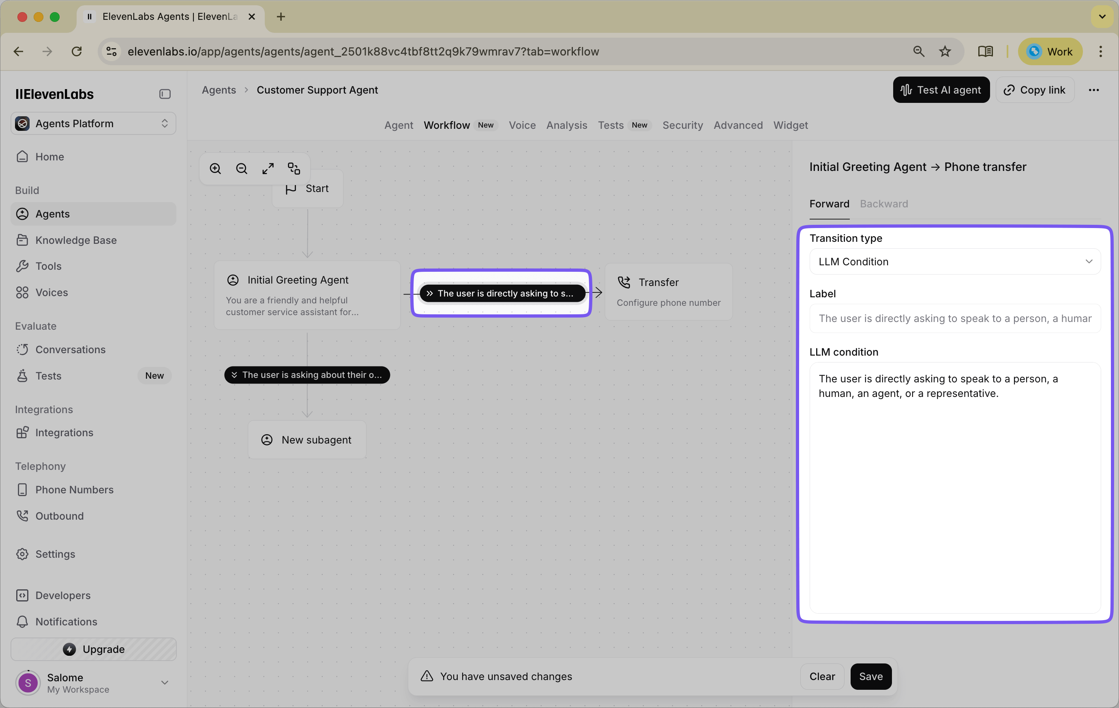
Task: Open Phone Numbers under Telephony
Action: (x=75, y=490)
